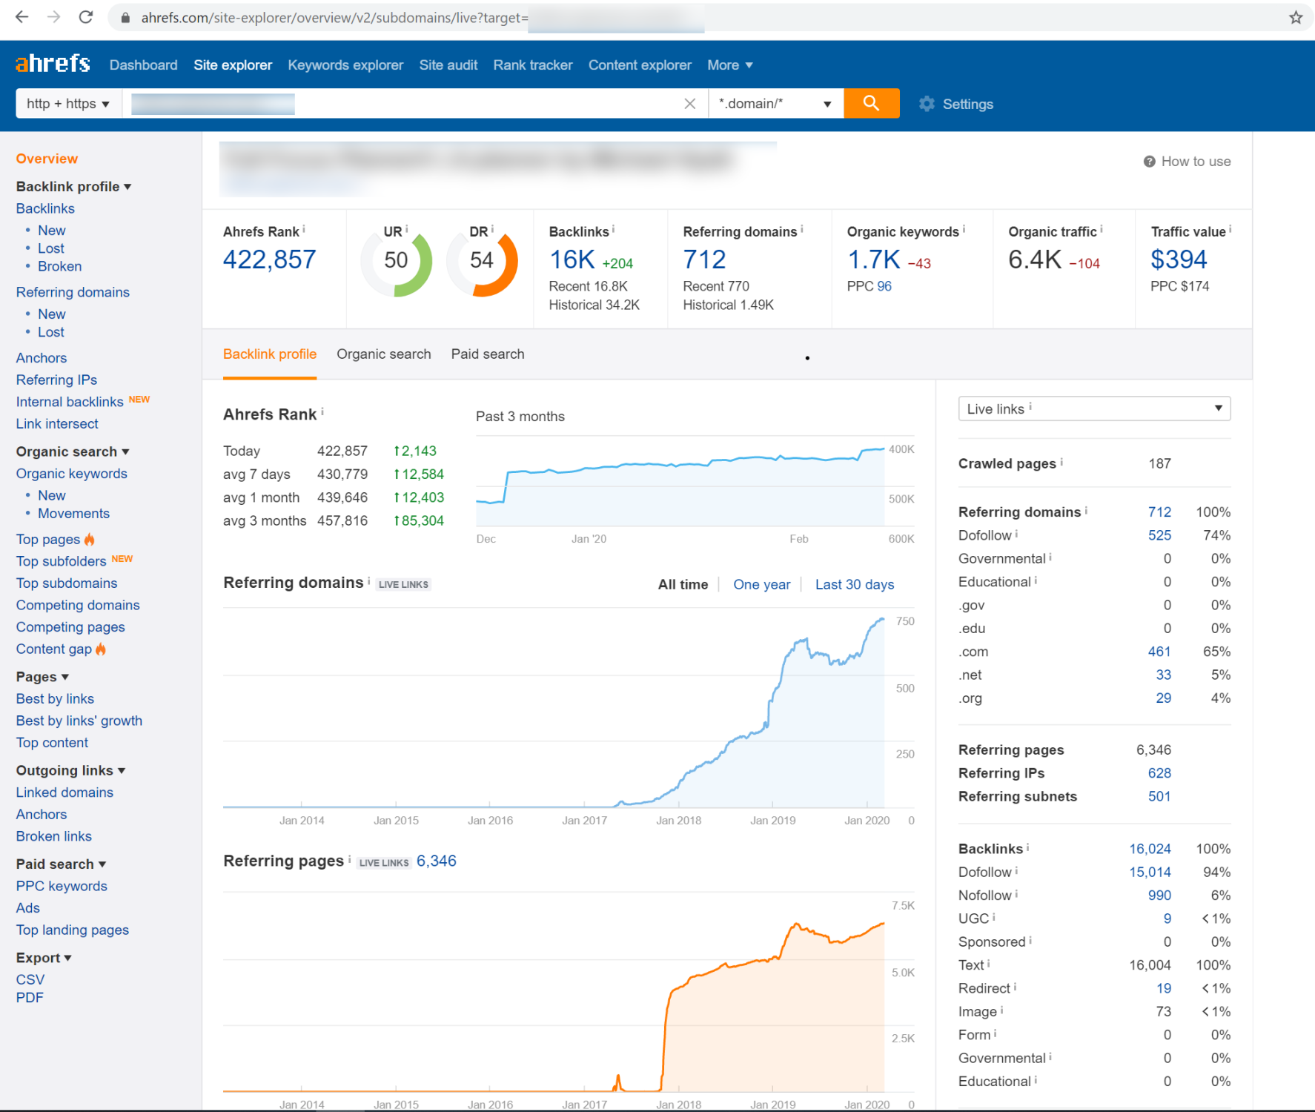The height and width of the screenshot is (1112, 1315).
Task: Open the Linked domains report
Action: 64,792
